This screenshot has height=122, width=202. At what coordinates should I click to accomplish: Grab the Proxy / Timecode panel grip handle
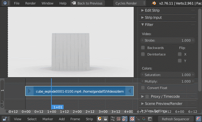pos(193,97)
